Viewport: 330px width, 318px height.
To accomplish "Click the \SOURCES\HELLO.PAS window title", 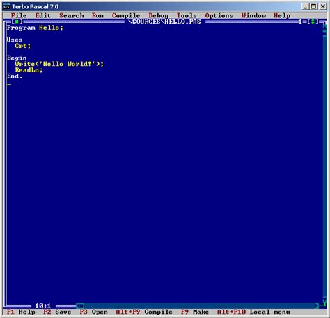I will 165,22.
